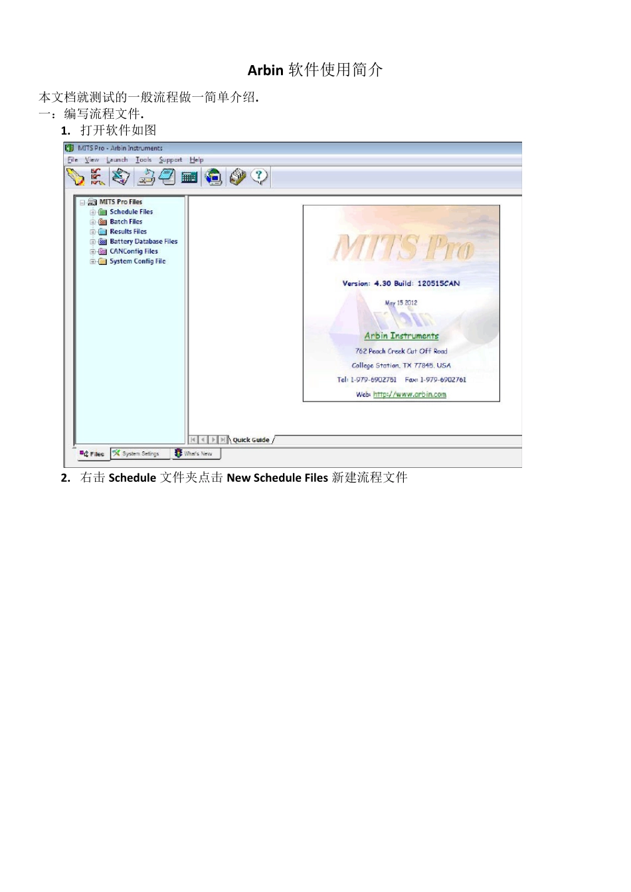
Task: Click the calculator keypad toolbar icon
Action: 189,177
